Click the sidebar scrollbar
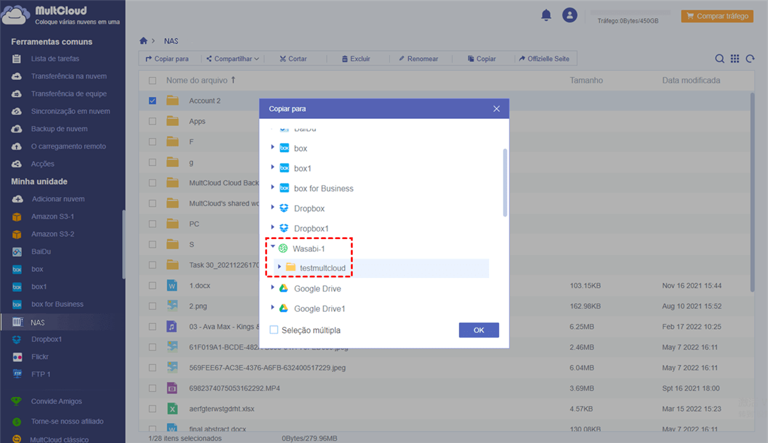 [124, 244]
